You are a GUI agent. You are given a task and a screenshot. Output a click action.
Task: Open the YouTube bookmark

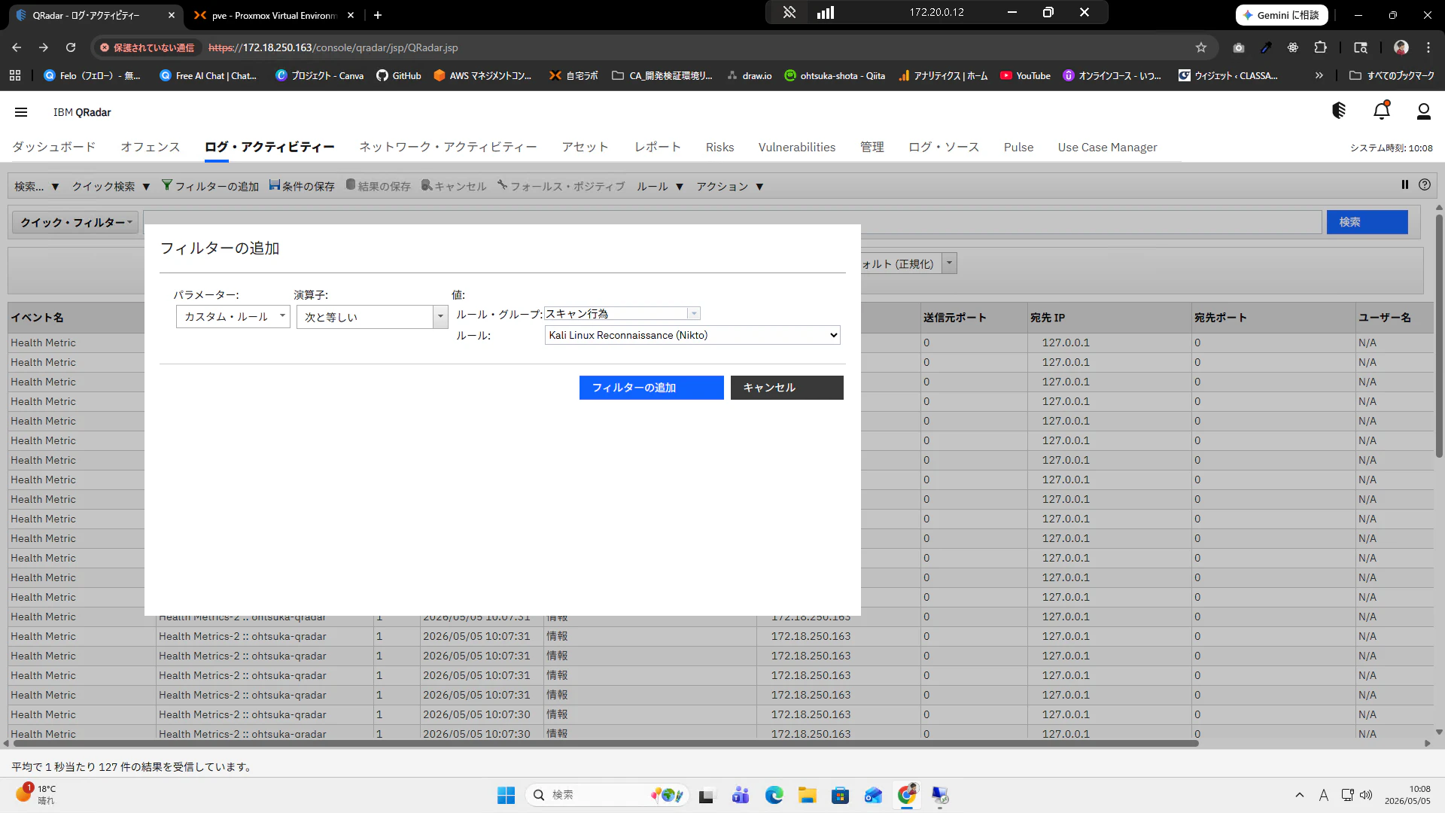pos(1025,75)
